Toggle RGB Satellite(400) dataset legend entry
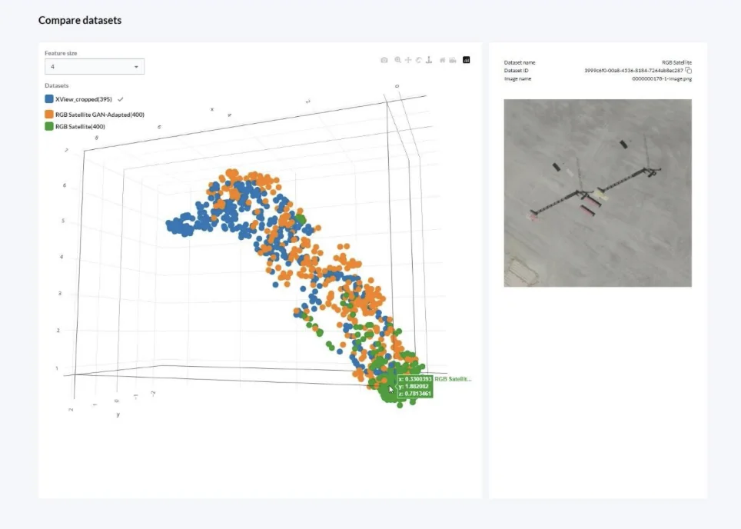This screenshot has height=529, width=741. pos(75,126)
